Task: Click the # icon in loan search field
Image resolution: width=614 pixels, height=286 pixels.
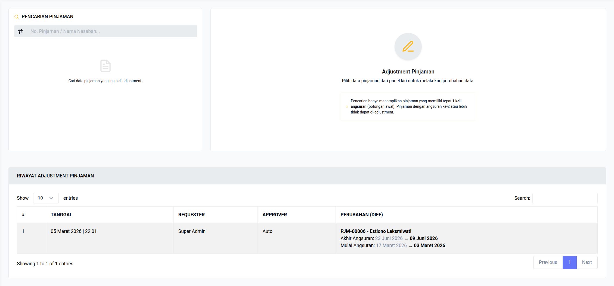Action: tap(21, 31)
